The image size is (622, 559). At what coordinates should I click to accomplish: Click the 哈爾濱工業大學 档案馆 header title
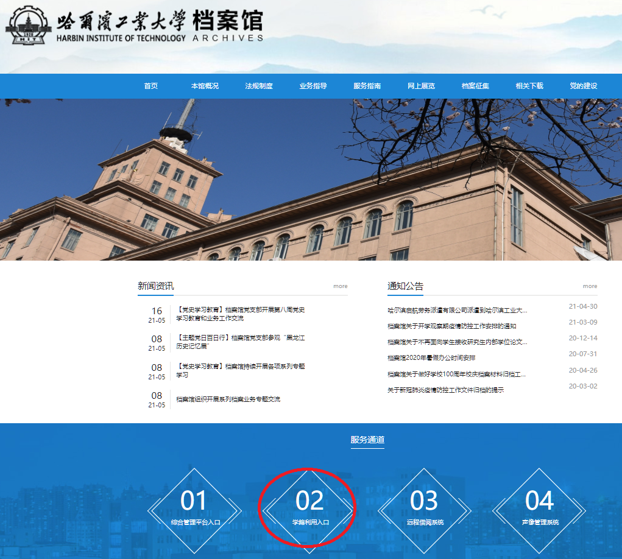tap(160, 26)
